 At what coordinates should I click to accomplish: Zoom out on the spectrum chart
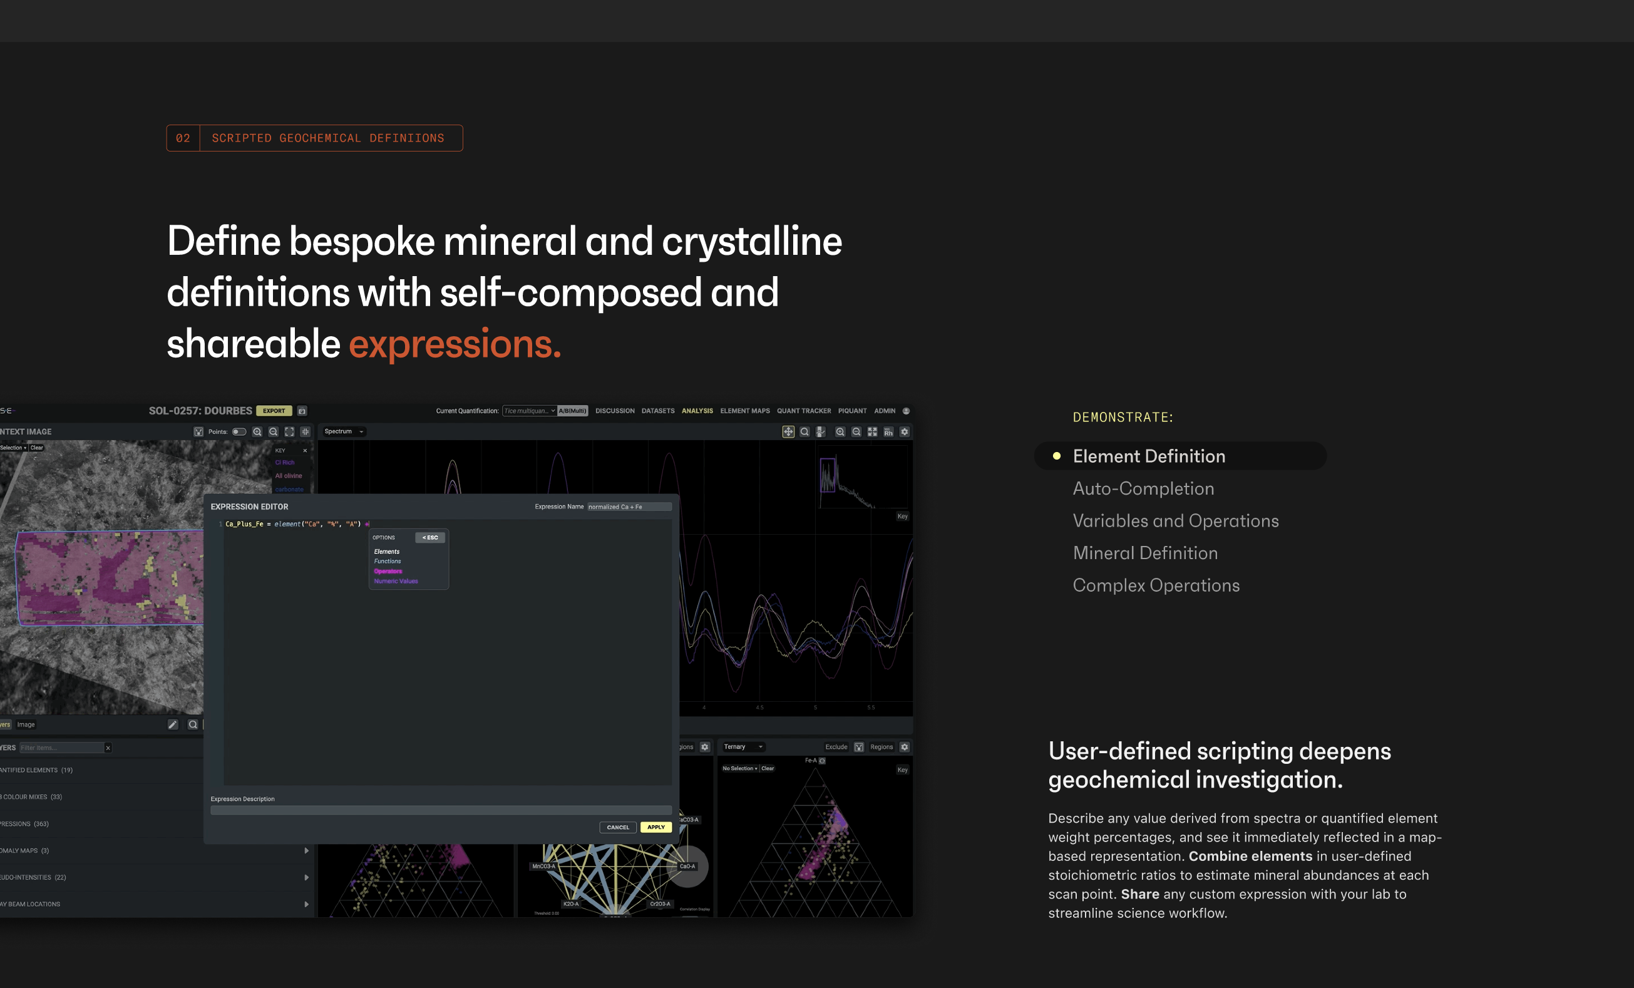pos(856,431)
